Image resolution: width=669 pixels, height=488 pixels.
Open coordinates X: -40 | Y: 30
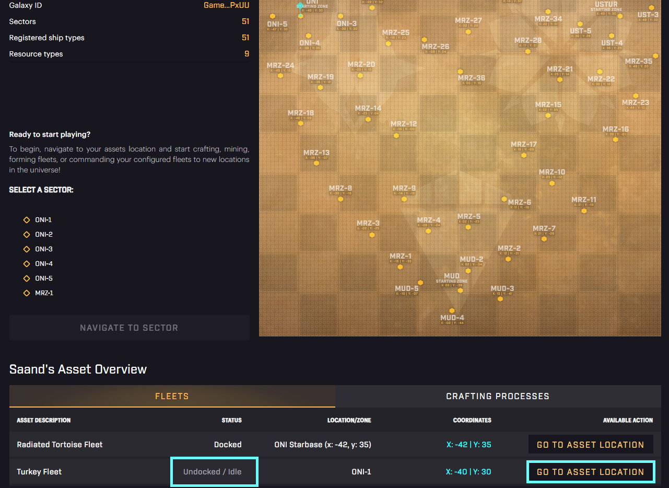coord(469,472)
